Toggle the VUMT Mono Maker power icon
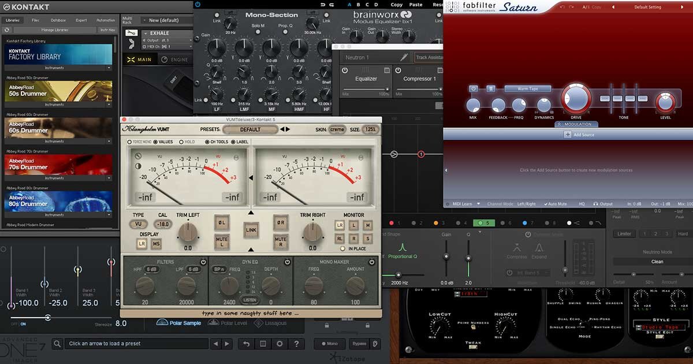This screenshot has width=693, height=364. (x=372, y=262)
